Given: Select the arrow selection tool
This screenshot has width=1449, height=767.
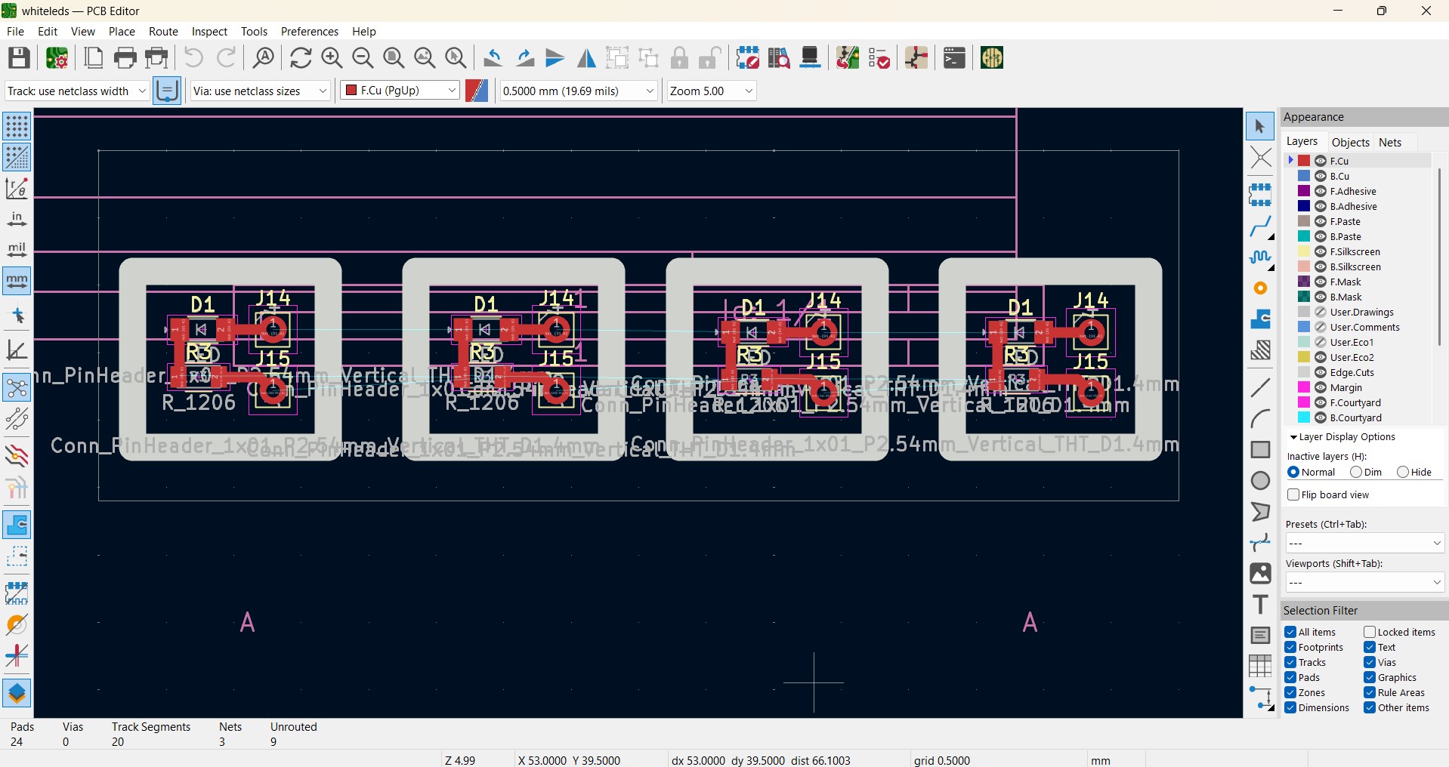Looking at the screenshot, I should (1260, 127).
